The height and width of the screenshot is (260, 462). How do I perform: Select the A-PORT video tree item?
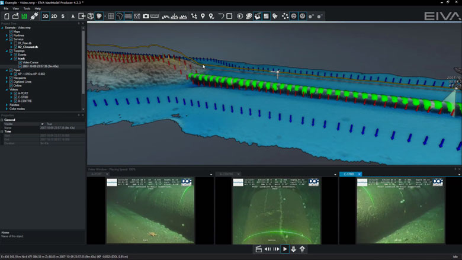[x=23, y=93]
